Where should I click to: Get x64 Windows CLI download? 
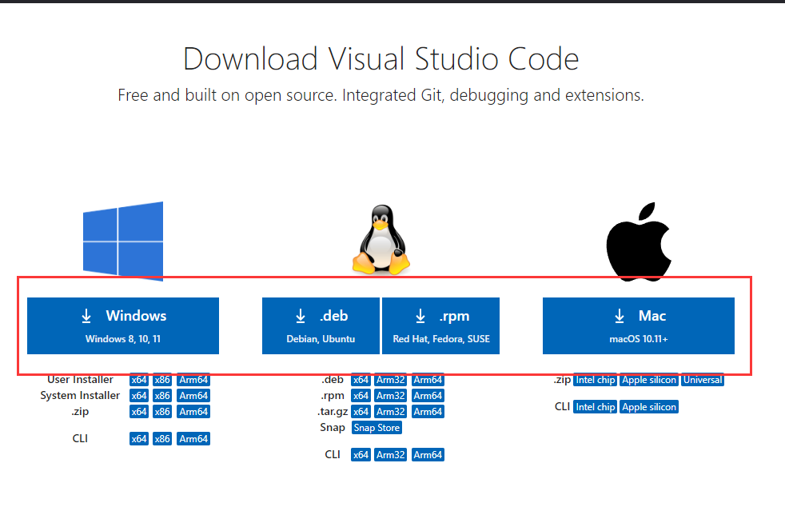(x=138, y=439)
